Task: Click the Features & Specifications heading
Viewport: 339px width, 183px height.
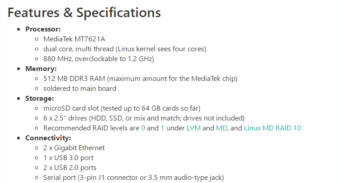Action: click(x=84, y=13)
